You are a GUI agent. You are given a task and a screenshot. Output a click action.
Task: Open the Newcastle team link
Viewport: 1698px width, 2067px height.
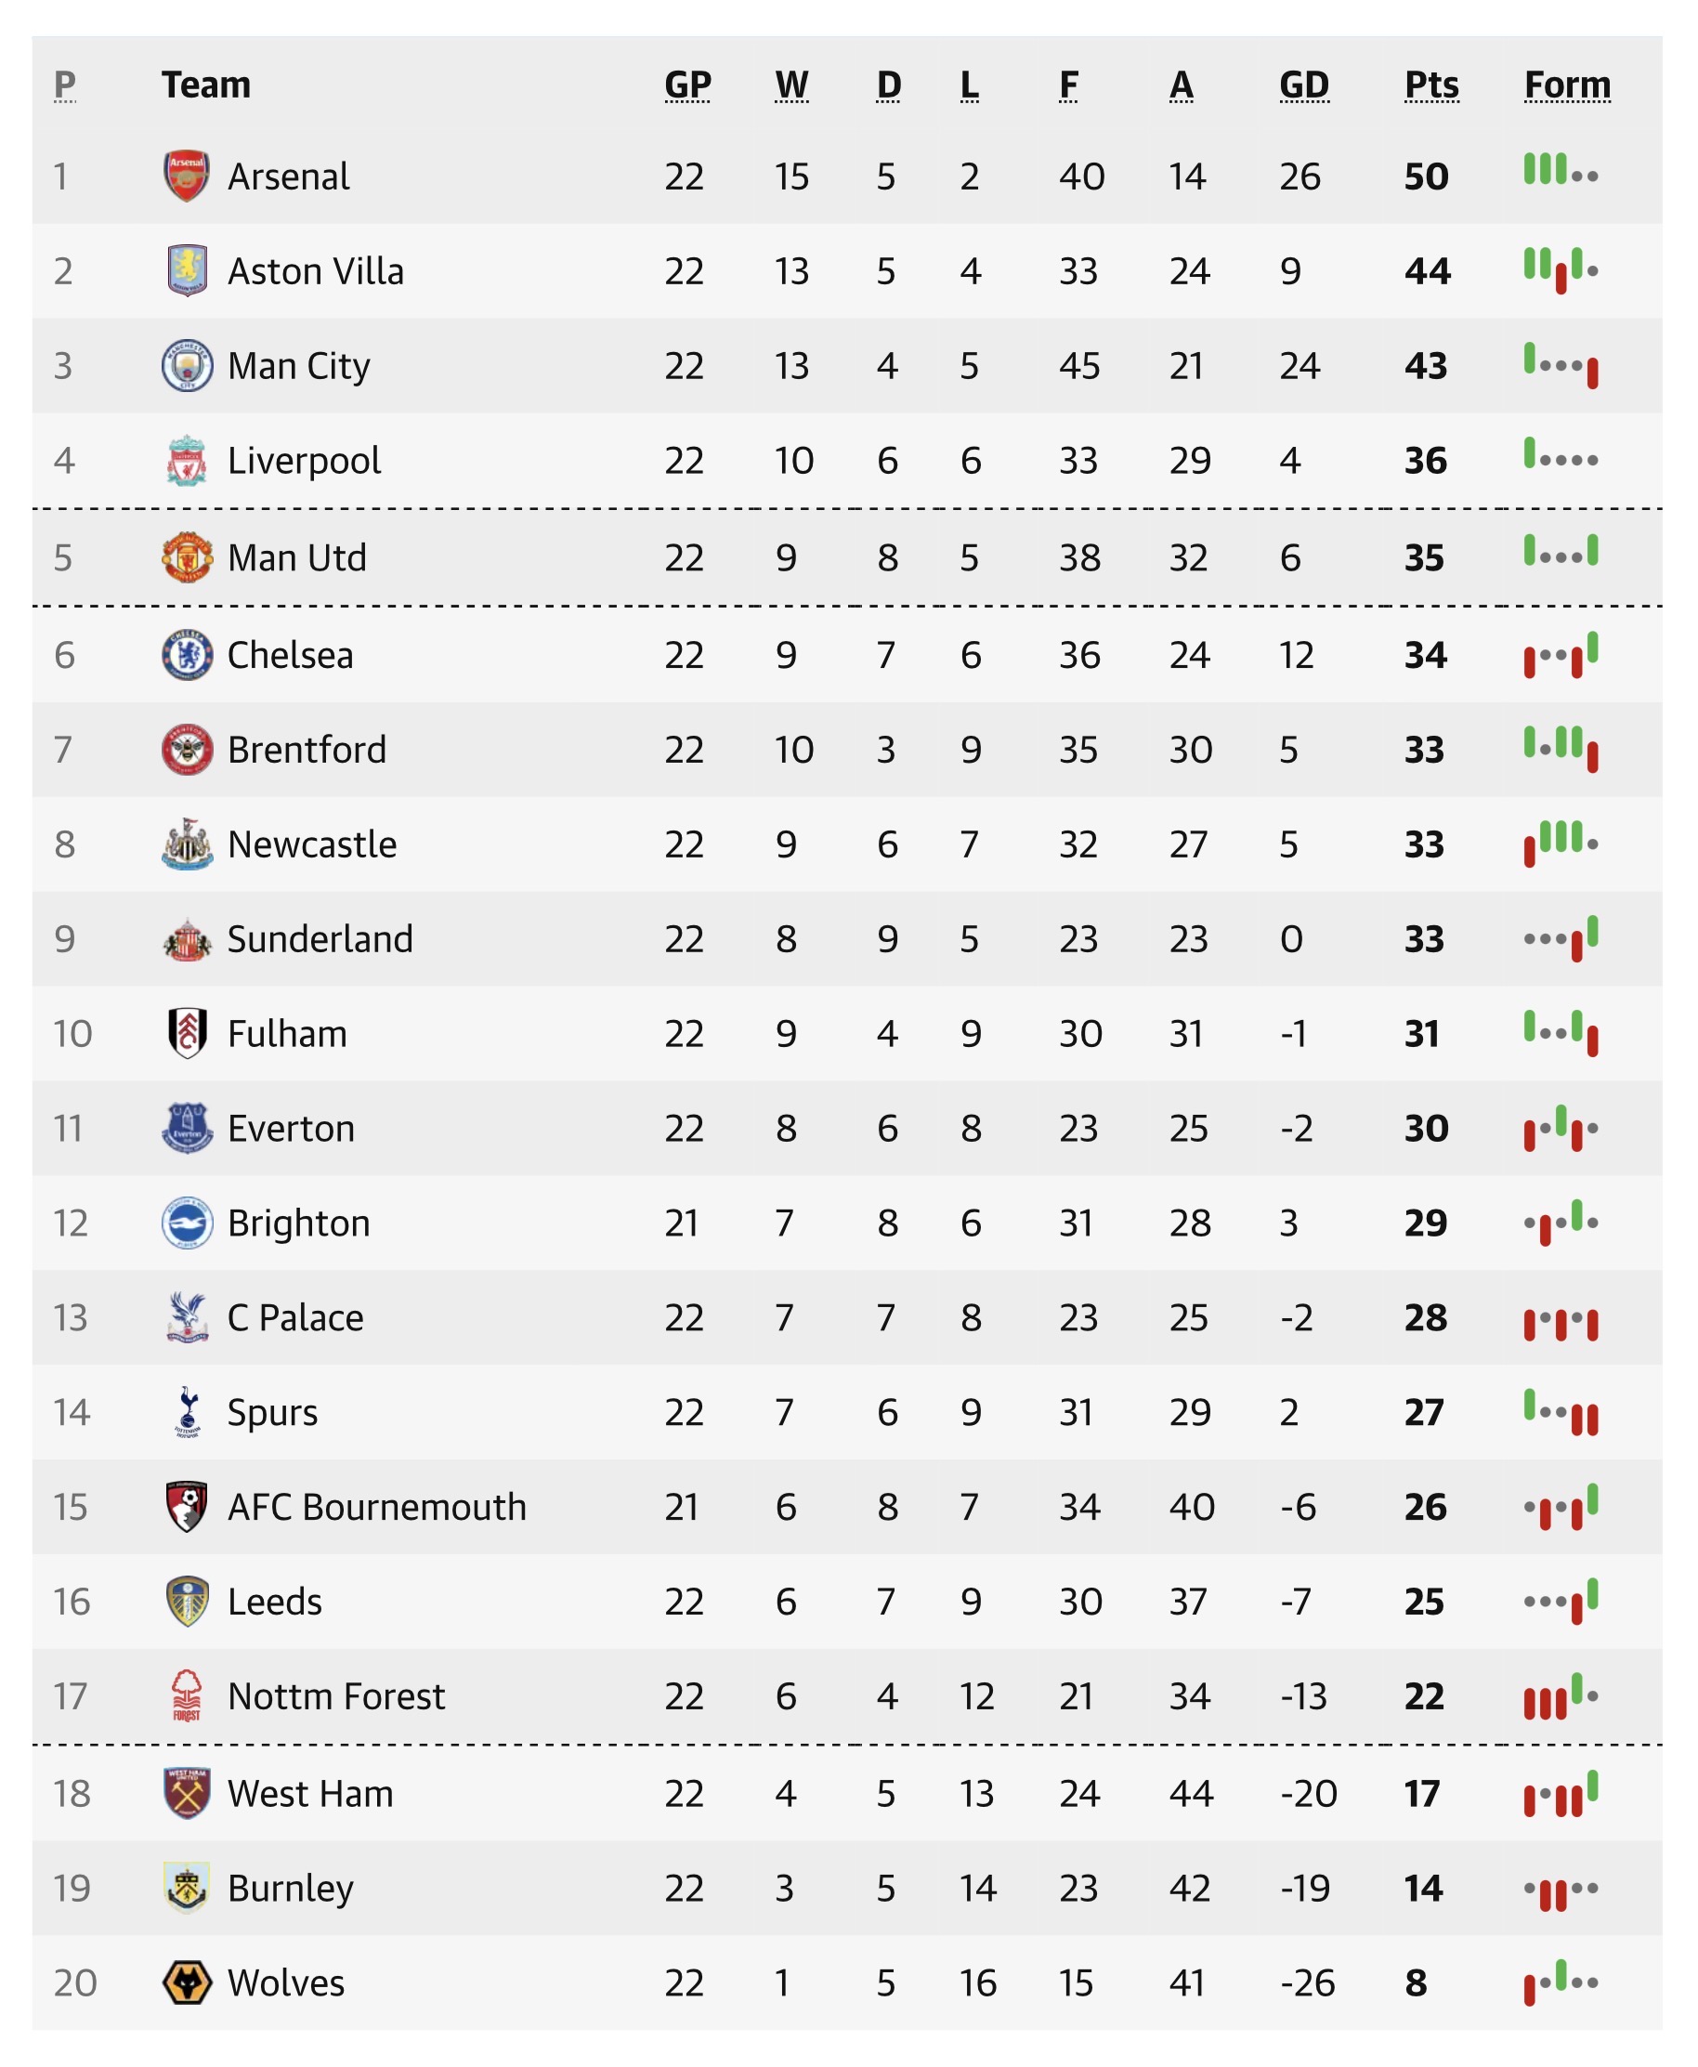(312, 844)
